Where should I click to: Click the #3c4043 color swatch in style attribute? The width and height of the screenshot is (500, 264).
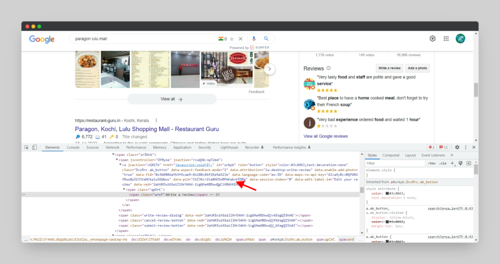387,194
